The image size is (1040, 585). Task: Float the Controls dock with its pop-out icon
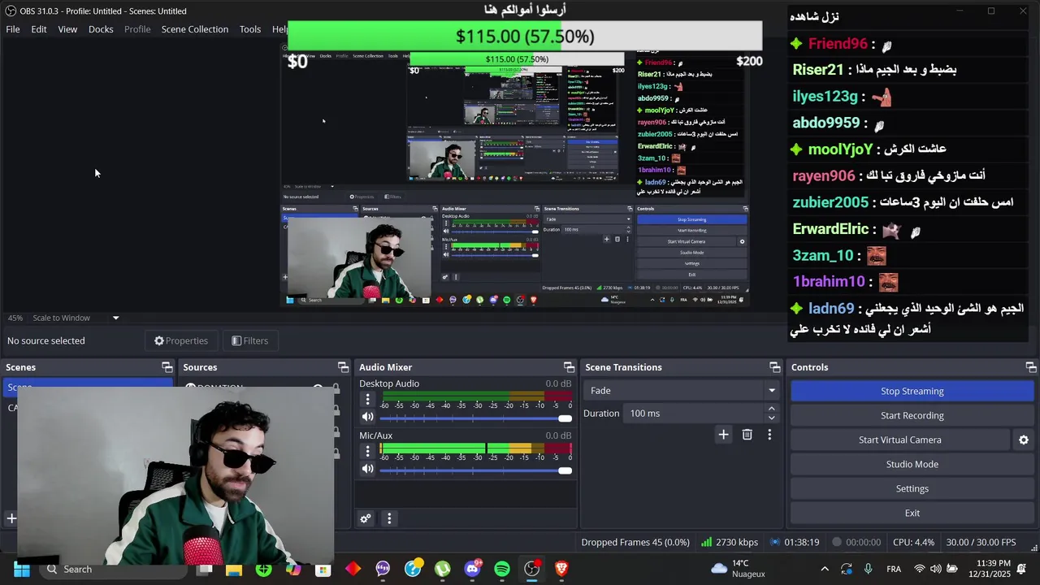(x=1030, y=367)
